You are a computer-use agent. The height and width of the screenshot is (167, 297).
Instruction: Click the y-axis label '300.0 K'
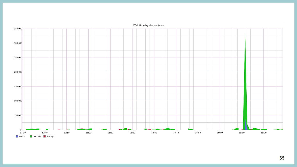pyautogui.click(x=18, y=43)
